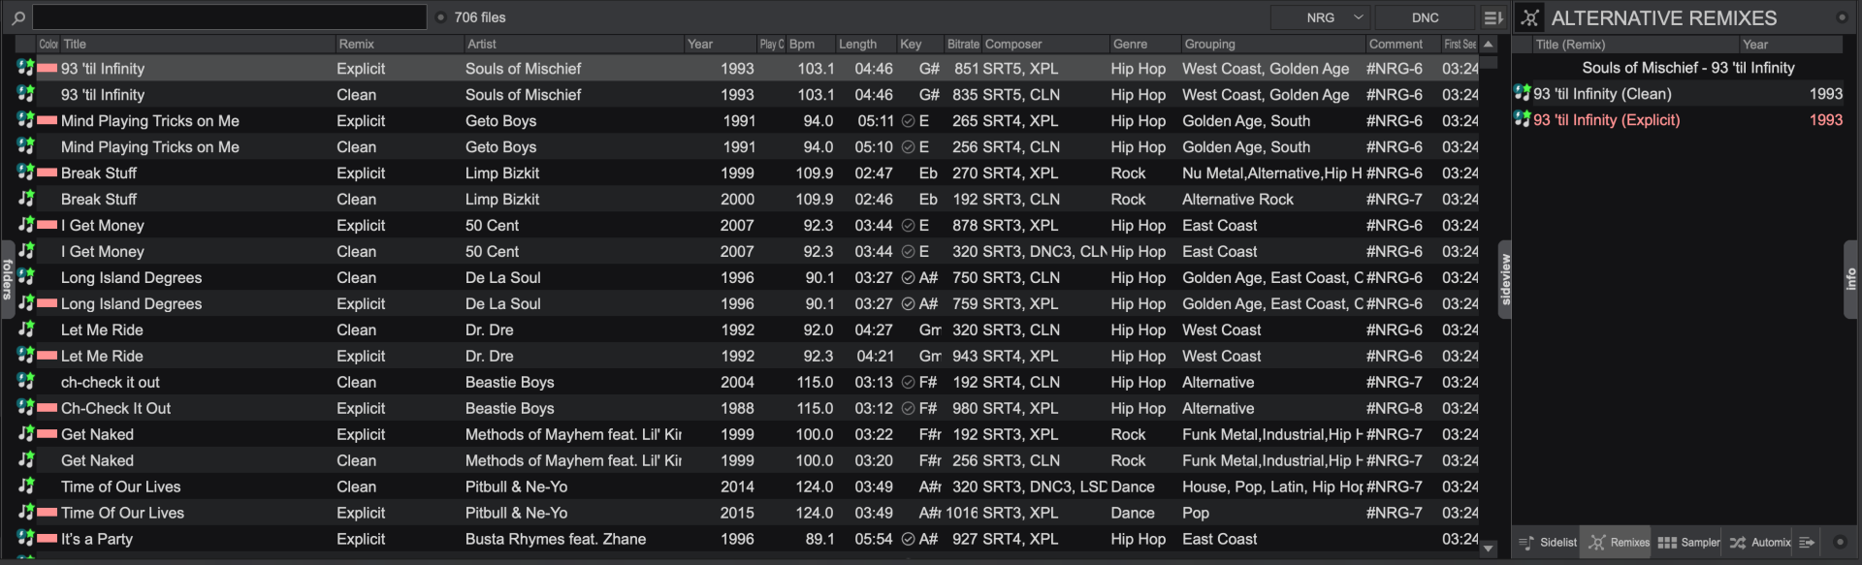Click scrollbar up arrow of track list
This screenshot has height=565, width=1862.
[1488, 44]
